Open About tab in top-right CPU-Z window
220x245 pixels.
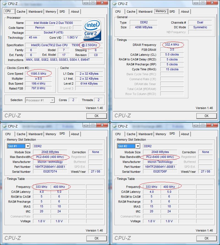(x=185, y=12)
